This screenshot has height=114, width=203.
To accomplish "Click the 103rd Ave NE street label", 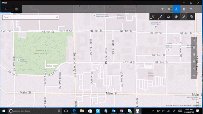I will [60, 80].
